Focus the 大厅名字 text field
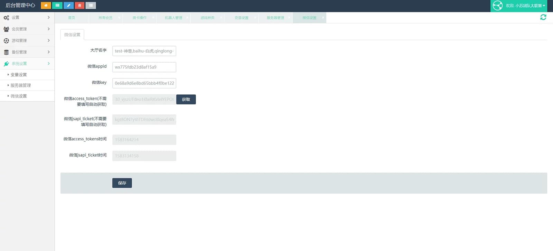 tap(144, 51)
